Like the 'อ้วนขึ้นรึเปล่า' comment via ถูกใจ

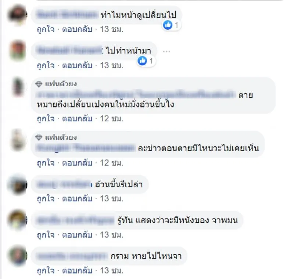point(46,199)
